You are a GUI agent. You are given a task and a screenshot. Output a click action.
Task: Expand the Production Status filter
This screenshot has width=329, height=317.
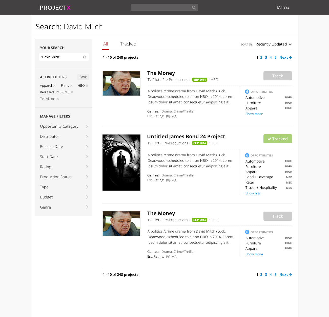point(64,177)
